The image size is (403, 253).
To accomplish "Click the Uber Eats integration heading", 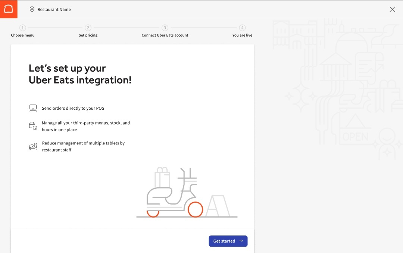I will pyautogui.click(x=80, y=74).
